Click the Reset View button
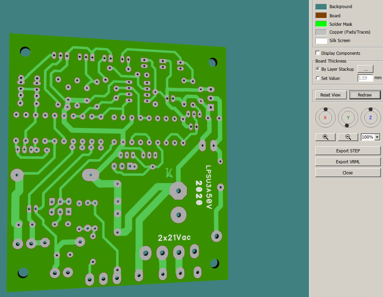The width and height of the screenshot is (383, 297). 331,95
